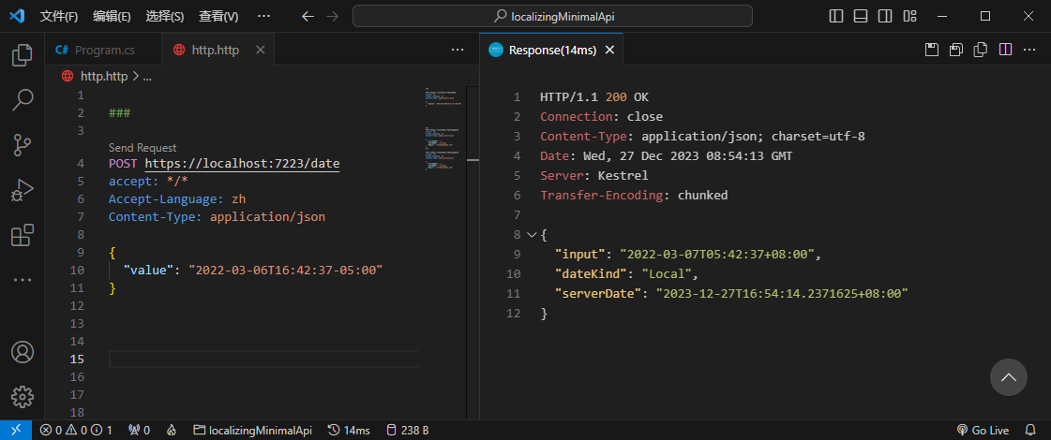Open the Extensions view

click(x=22, y=235)
